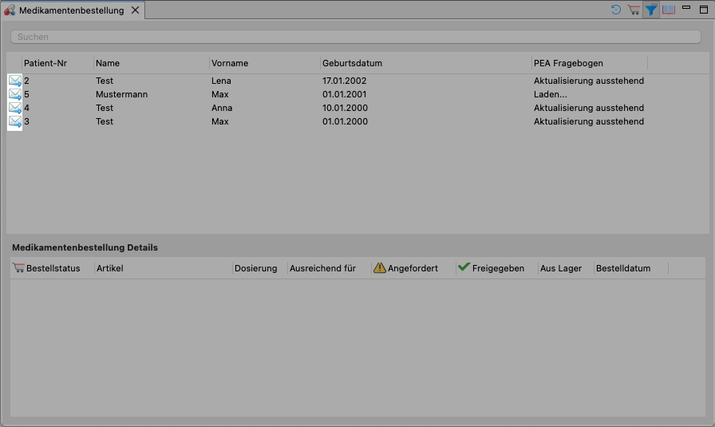Click the mail icon beside Mustermann
Image resolution: width=715 pixels, height=427 pixels.
coord(15,94)
